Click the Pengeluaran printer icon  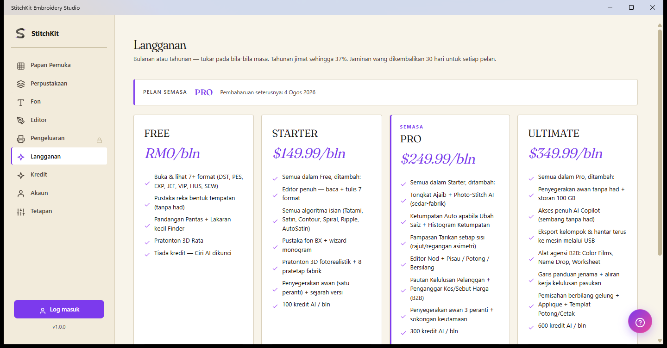point(21,139)
